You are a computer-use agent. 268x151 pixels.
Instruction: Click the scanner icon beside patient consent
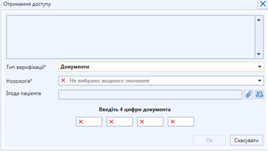pos(259,95)
